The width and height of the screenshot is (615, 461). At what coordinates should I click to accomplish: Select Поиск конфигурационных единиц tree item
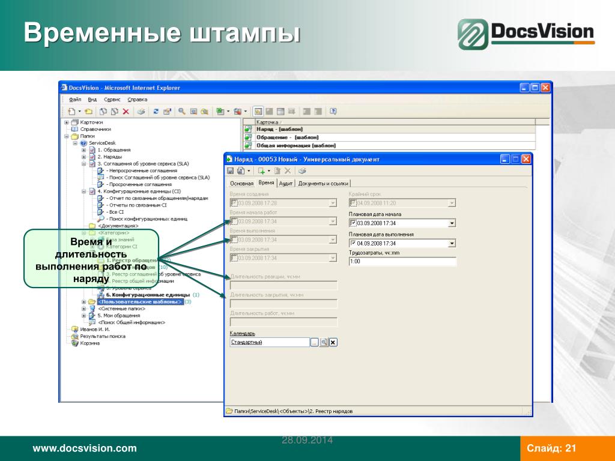coord(148,218)
